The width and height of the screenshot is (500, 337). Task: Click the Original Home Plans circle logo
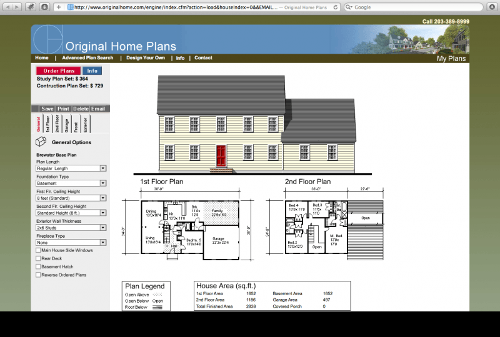[x=48, y=39]
